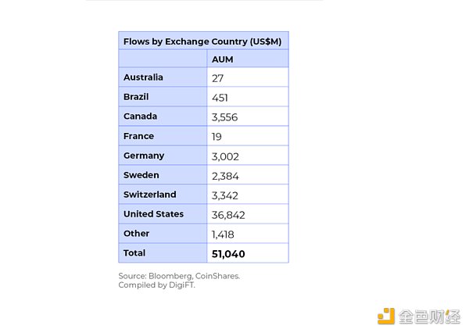Image resolution: width=469 pixels, height=333 pixels.
Task: Click the Brazil value 451
Action: [220, 98]
